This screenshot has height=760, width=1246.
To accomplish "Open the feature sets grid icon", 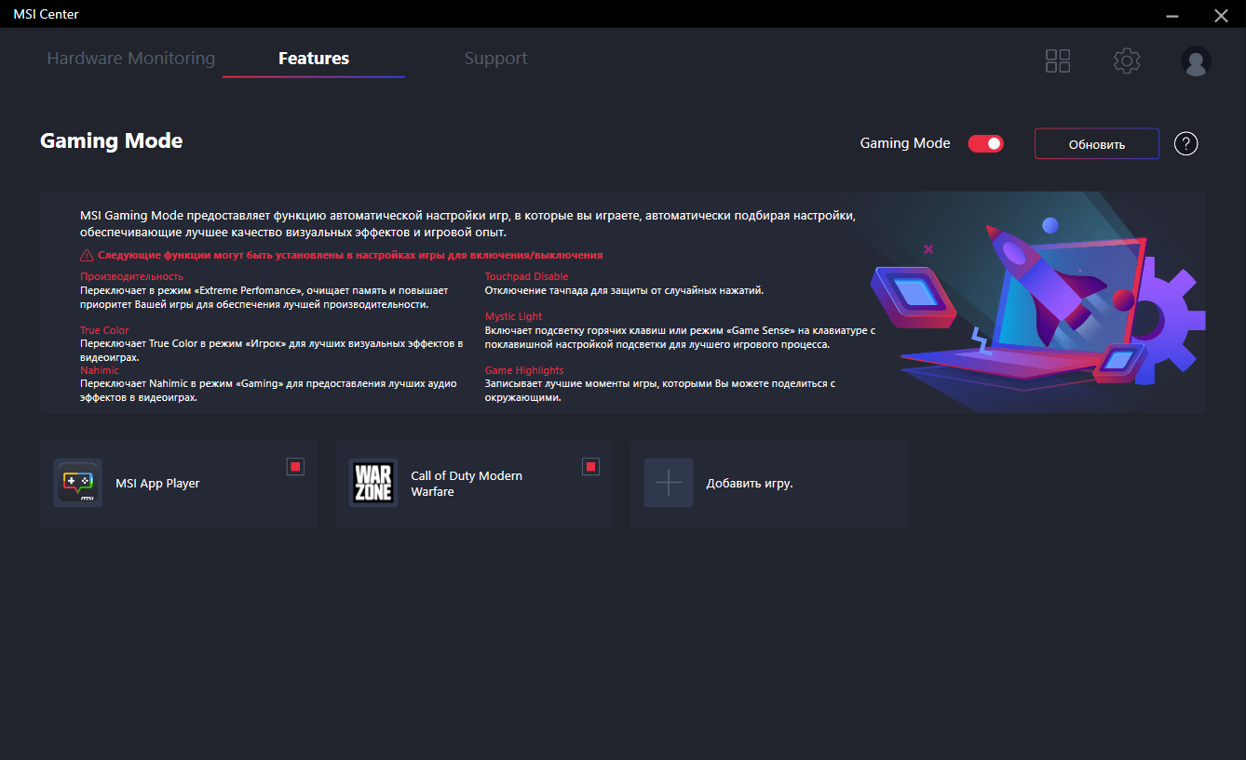I will coord(1058,61).
